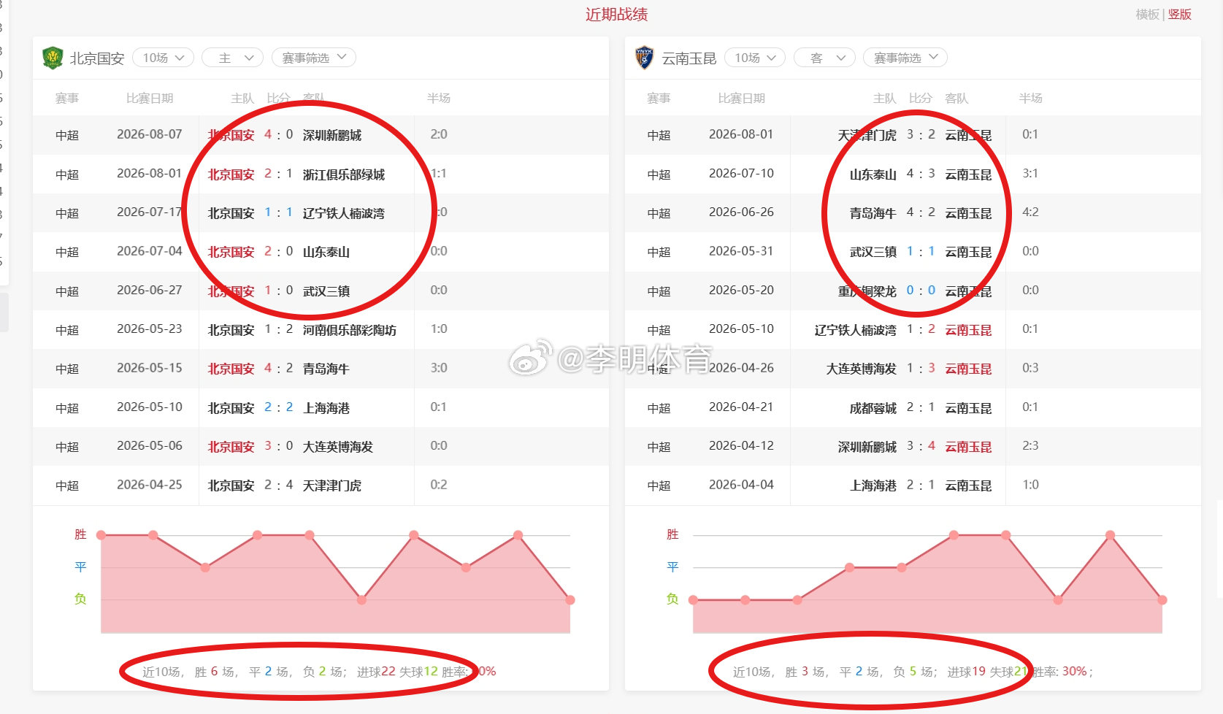Click date 2026-04-04 in 云南玉昆 table
The height and width of the screenshot is (714, 1223).
741,485
